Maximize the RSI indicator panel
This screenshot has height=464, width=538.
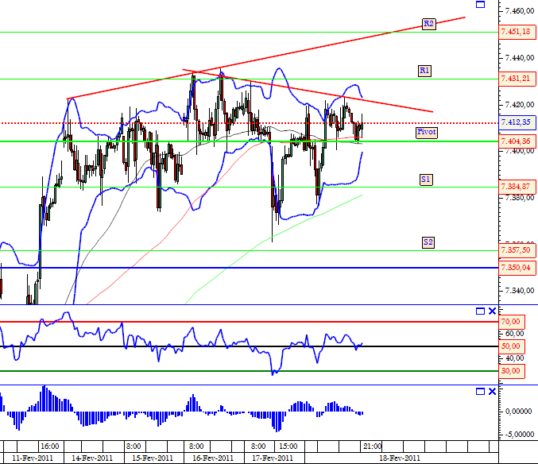[480, 311]
